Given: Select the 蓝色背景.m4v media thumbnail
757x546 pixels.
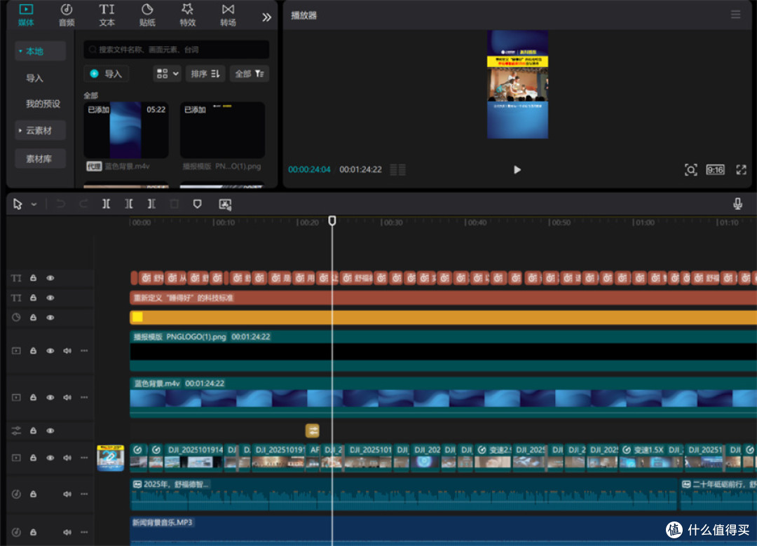Looking at the screenshot, I should tap(126, 129).
